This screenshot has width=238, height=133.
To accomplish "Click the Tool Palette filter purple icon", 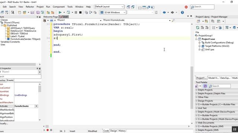I will tap(205, 86).
